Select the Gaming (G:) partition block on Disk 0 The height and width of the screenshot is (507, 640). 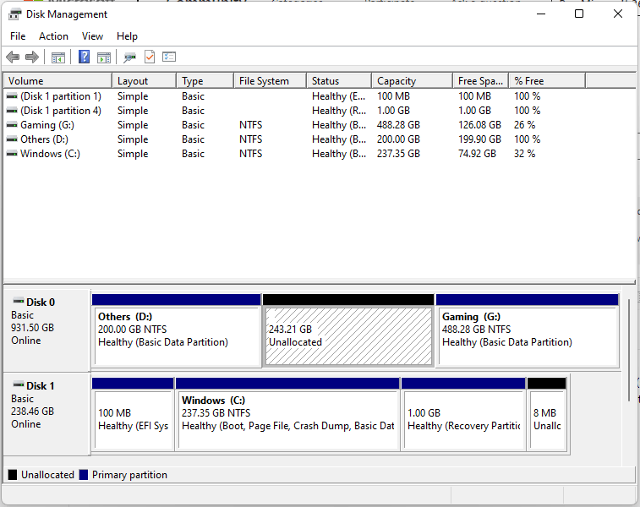pyautogui.click(x=528, y=330)
